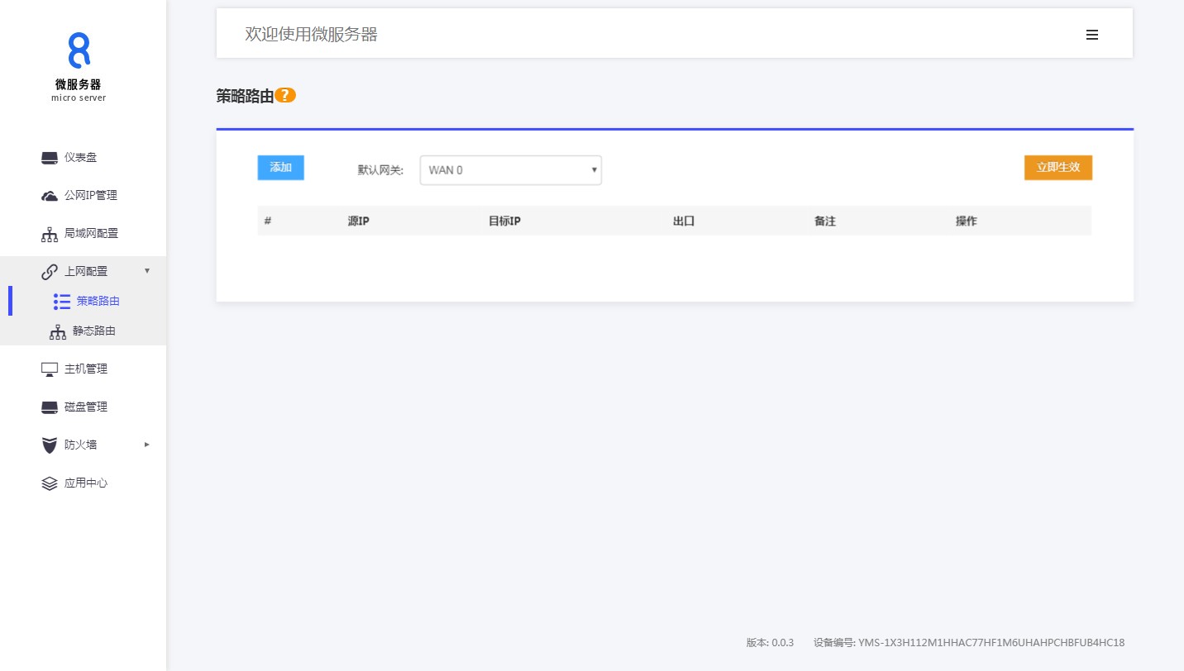Viewport: 1184px width, 671px height.
Task: Expand the 防火墙 submenu arrow
Action: coord(147,445)
